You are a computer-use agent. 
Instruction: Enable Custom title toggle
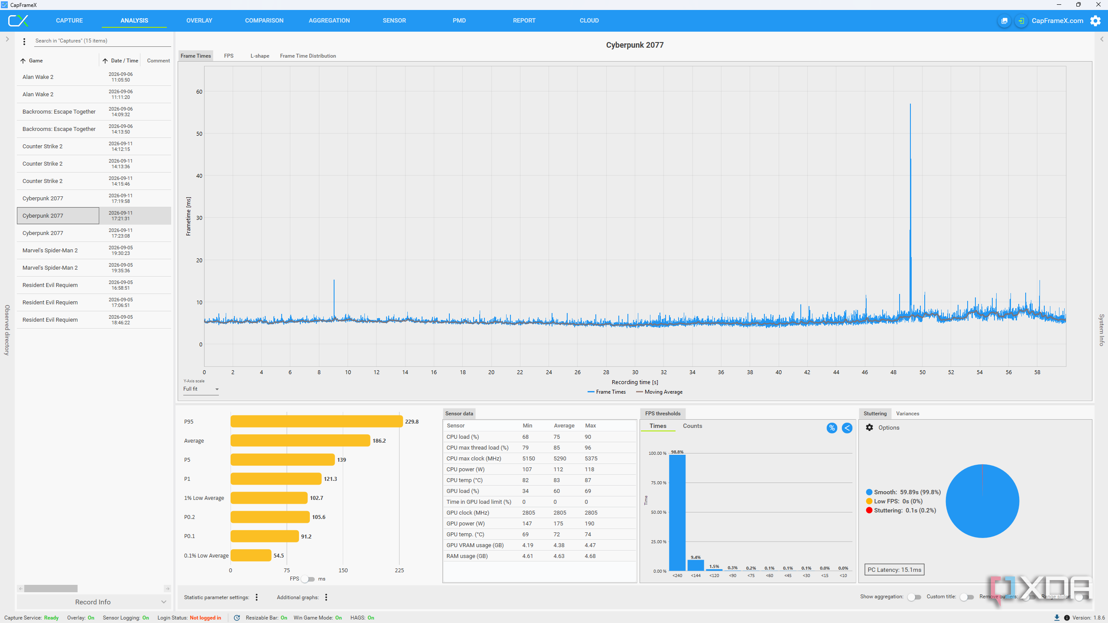tap(966, 597)
